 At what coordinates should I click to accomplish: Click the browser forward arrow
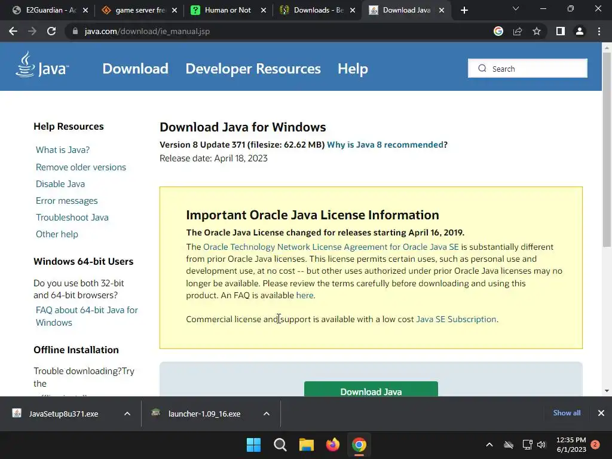coord(32,31)
